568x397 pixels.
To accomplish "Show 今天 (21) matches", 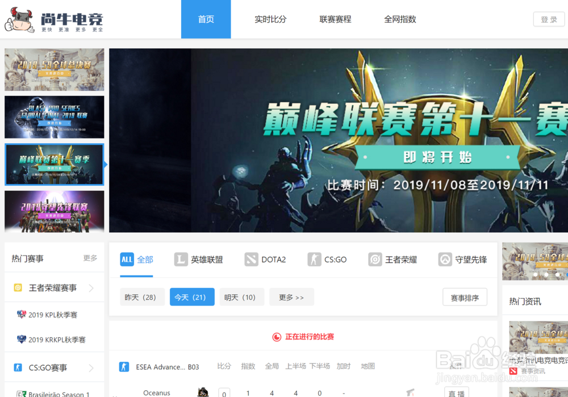I will tap(192, 297).
